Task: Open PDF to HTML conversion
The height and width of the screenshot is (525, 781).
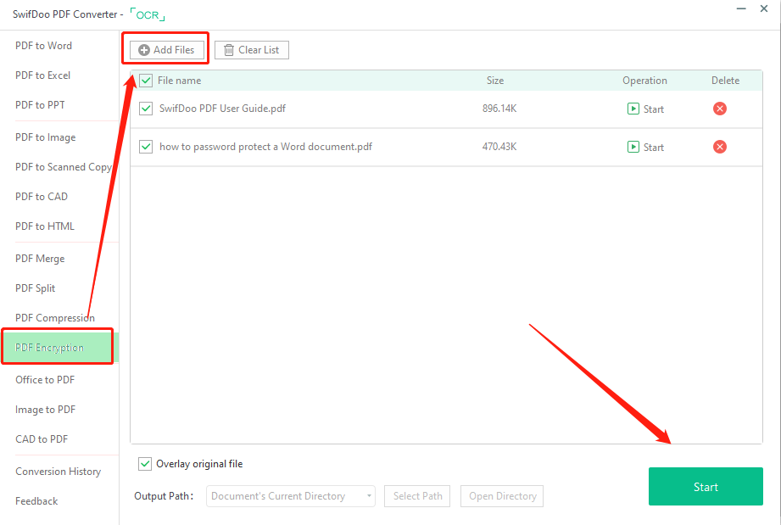Action: point(45,226)
